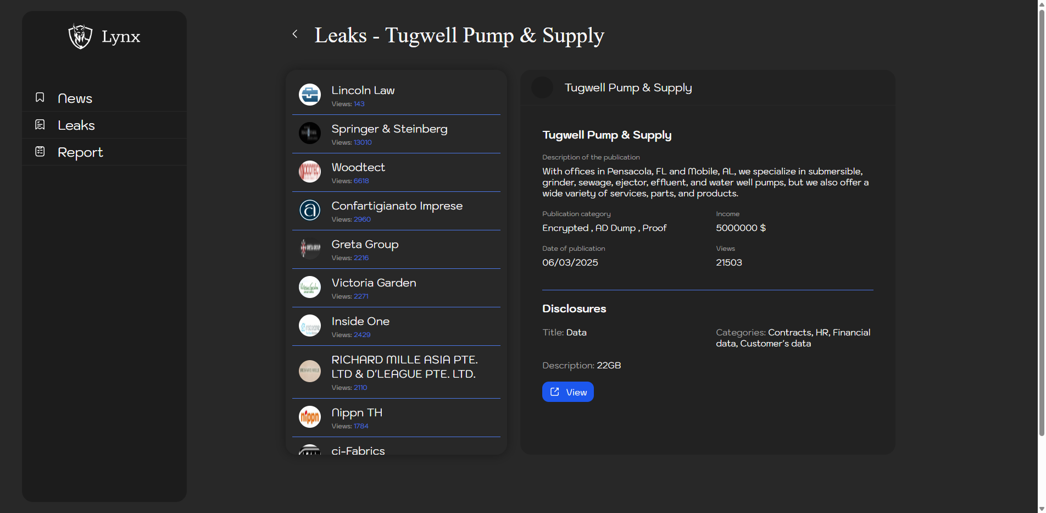Click the Leaks document icon in sidebar
The image size is (1046, 513).
click(x=40, y=125)
